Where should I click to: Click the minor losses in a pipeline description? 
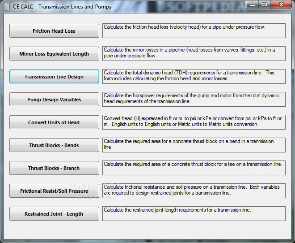tap(194, 54)
